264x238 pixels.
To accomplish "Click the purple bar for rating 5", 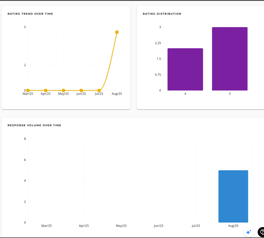I will coord(230,59).
